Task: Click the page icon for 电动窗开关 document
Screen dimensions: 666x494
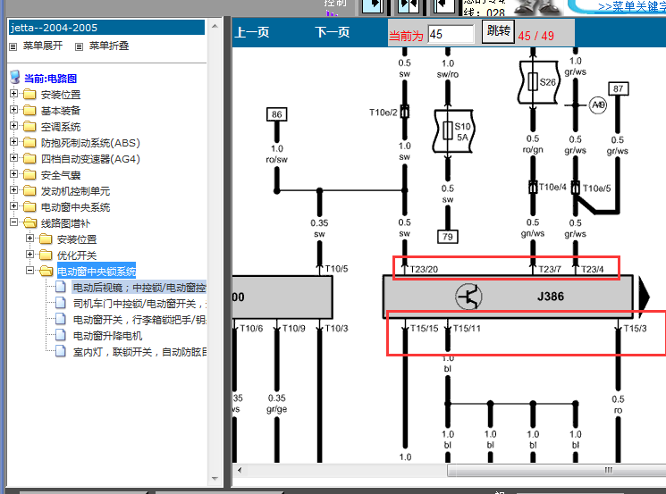Action: tap(61, 319)
